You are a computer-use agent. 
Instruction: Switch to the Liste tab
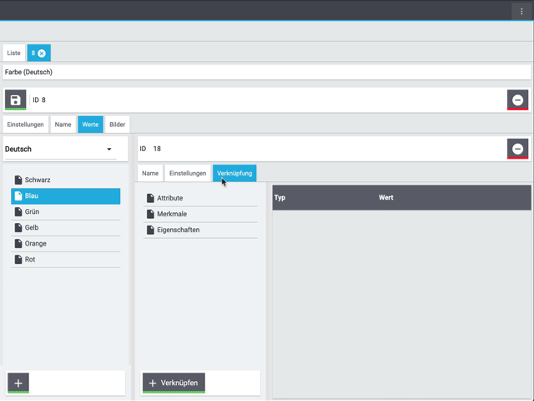point(14,53)
